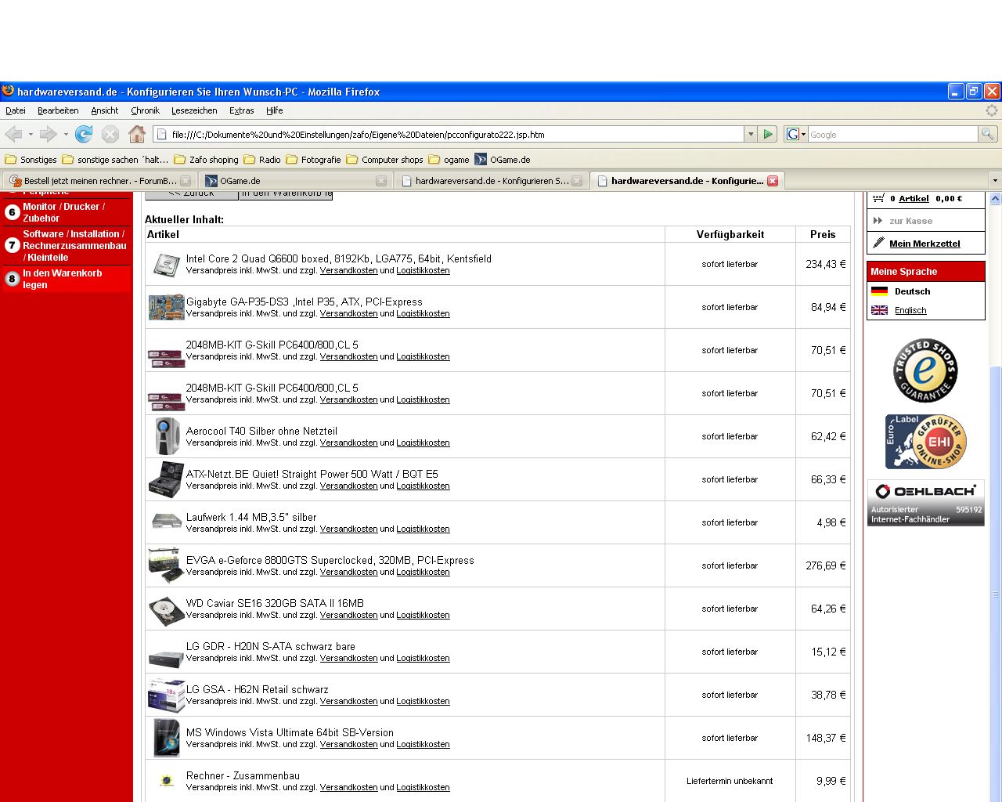The width and height of the screenshot is (1002, 802).
Task: Click LG GSA-H62N Retail drive thumbnail
Action: click(x=166, y=695)
